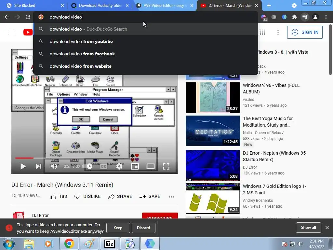Select suggestion download video from website

pos(146,66)
